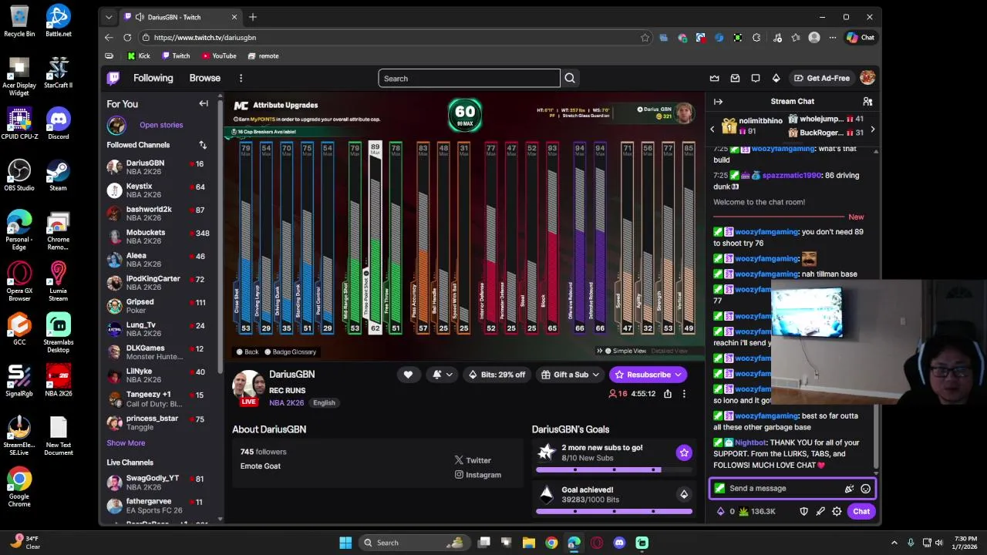Click Open stories in sidebar
Screen dimensions: 987x555
(161, 125)
